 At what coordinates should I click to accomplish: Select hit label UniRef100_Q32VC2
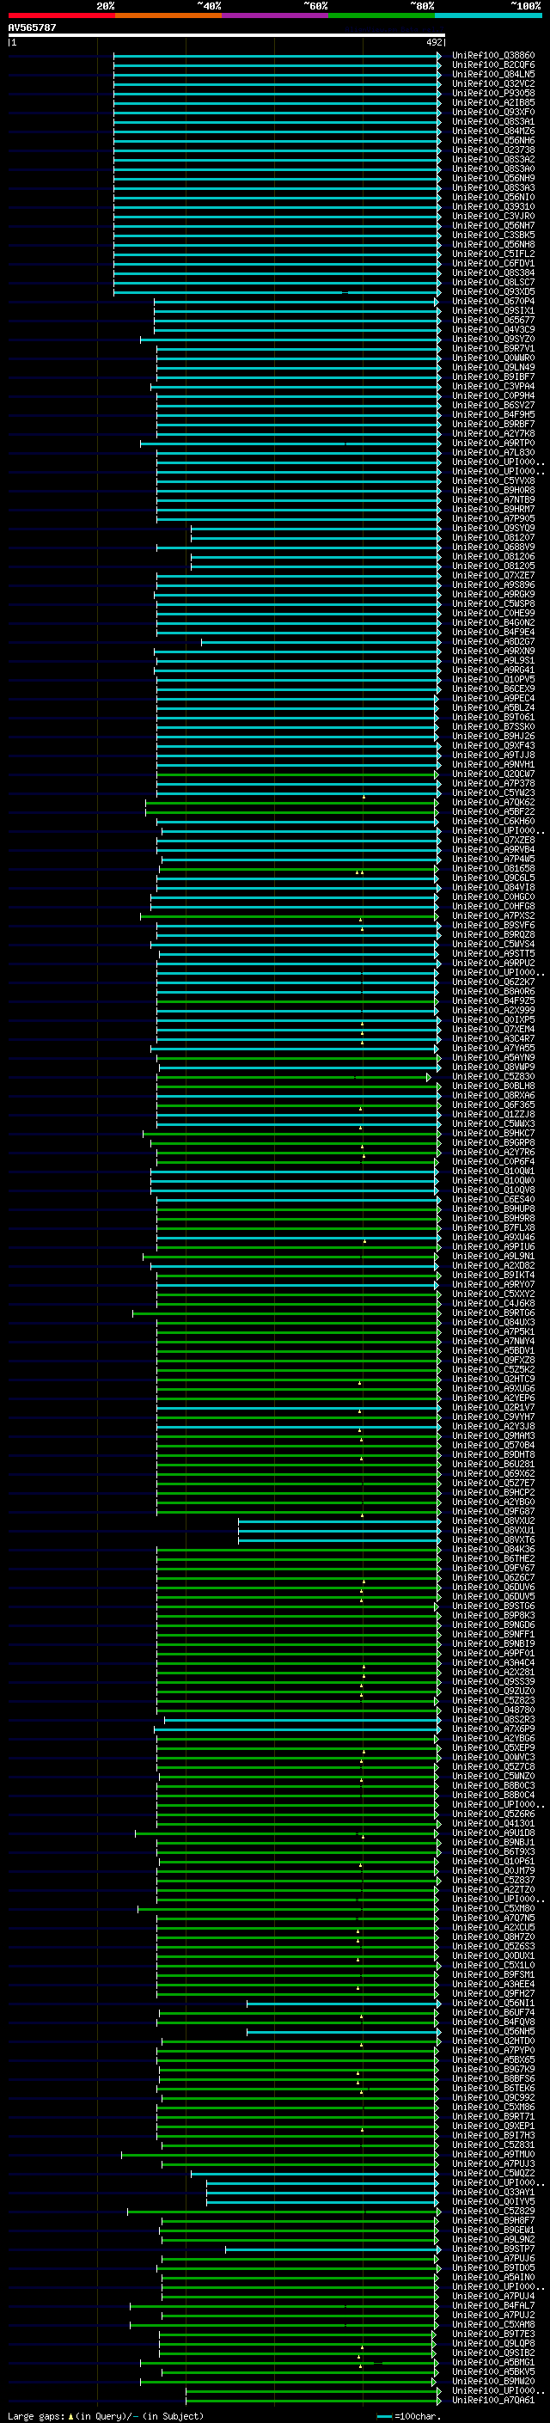[493, 83]
